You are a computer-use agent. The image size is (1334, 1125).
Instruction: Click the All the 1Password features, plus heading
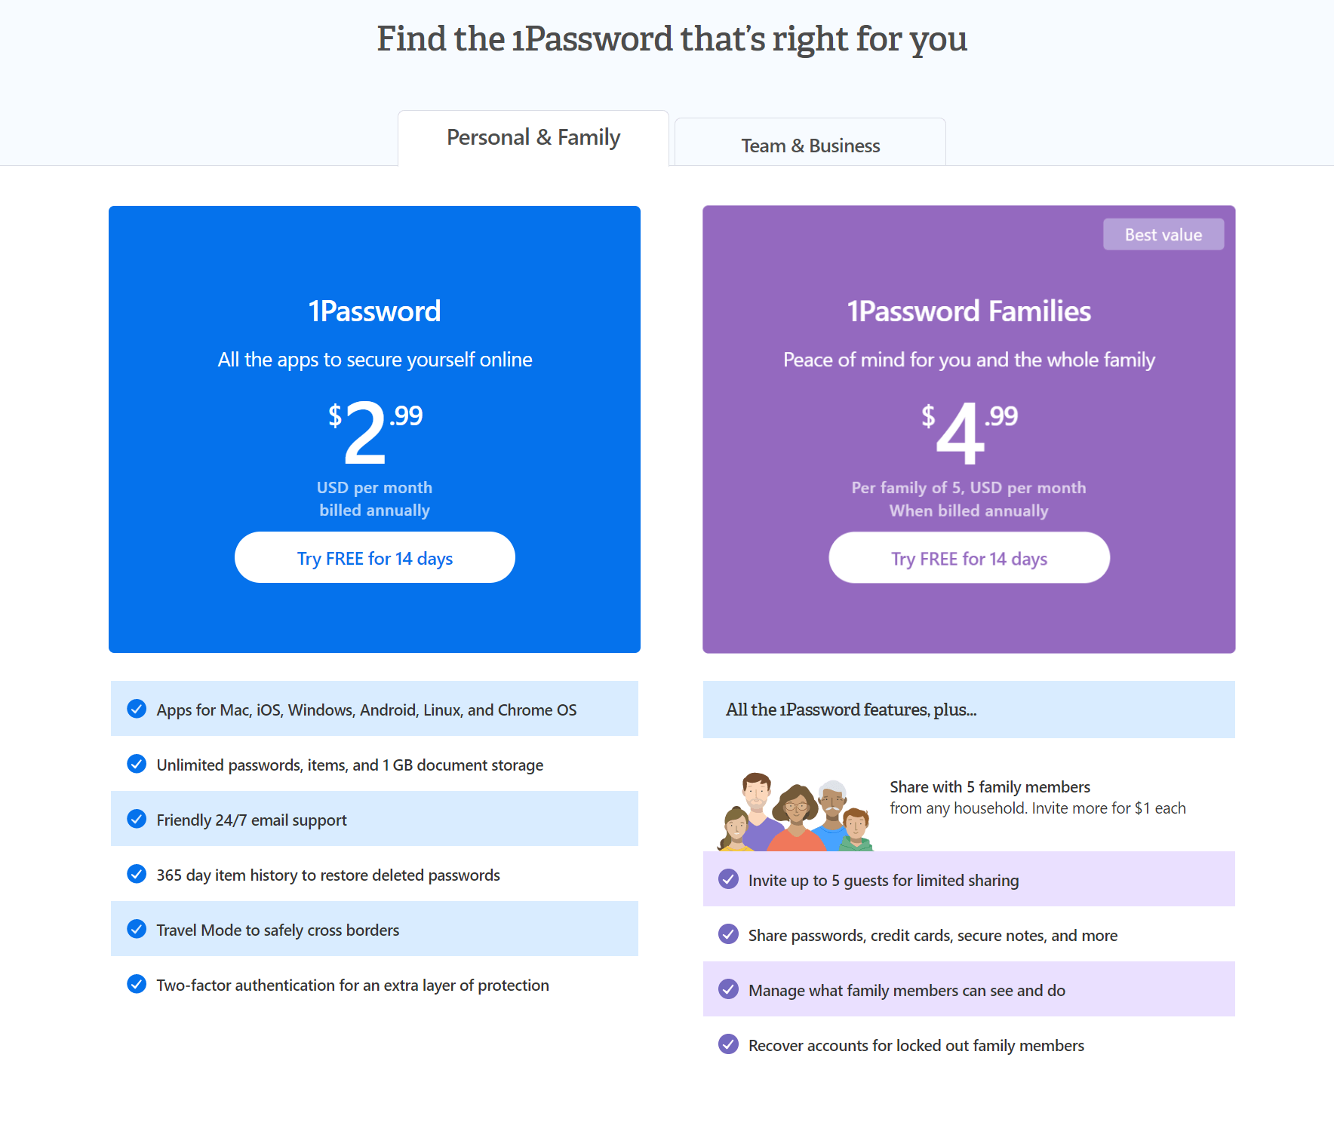click(x=851, y=710)
